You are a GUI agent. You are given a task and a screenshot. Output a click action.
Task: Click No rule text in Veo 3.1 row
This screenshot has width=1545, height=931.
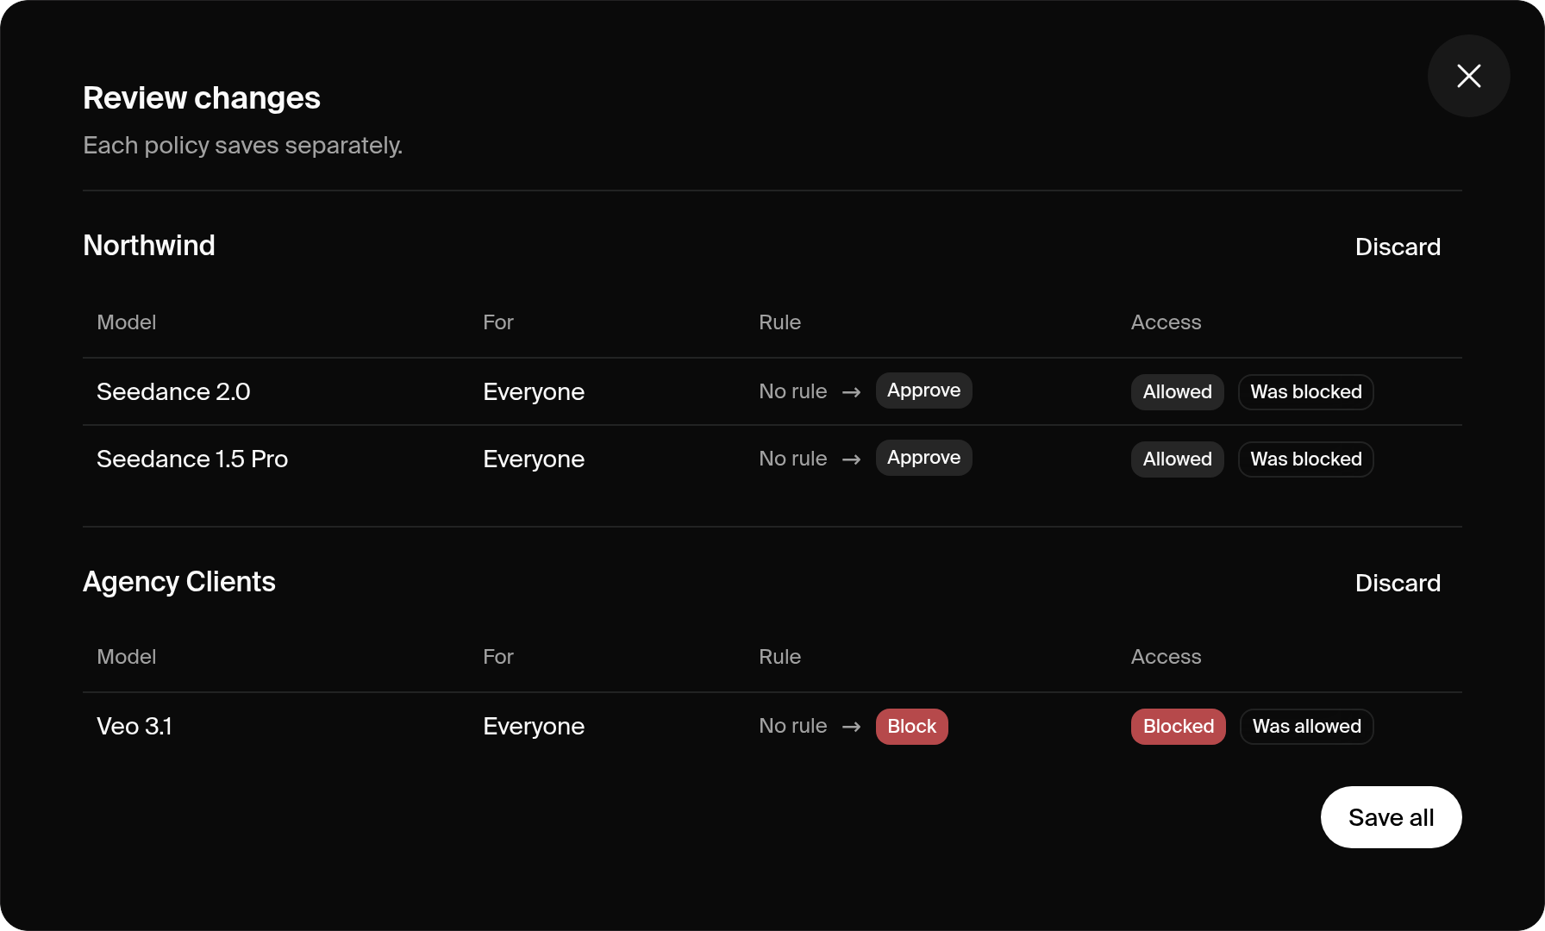(793, 726)
